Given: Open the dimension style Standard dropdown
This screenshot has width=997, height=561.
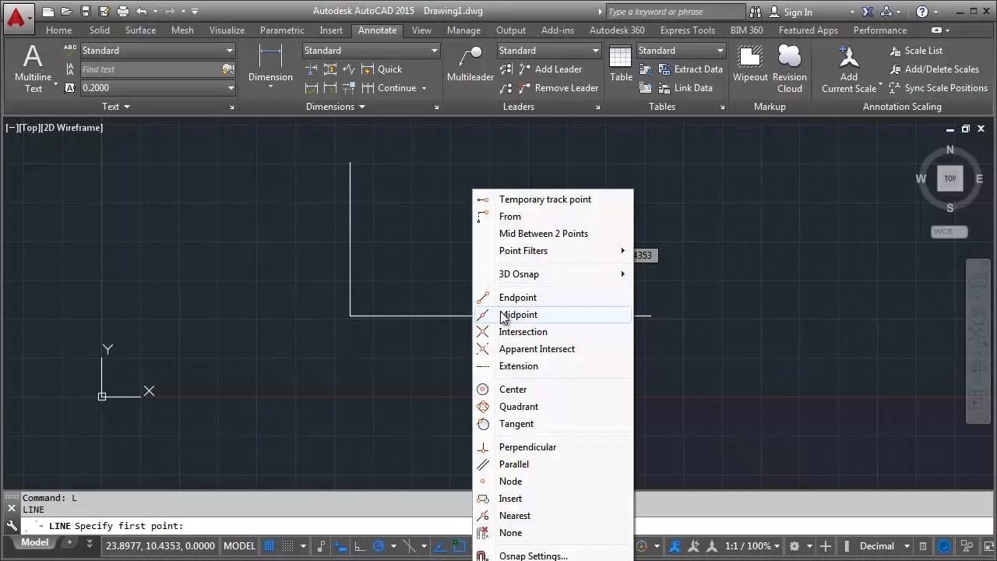Looking at the screenshot, I should (x=371, y=51).
